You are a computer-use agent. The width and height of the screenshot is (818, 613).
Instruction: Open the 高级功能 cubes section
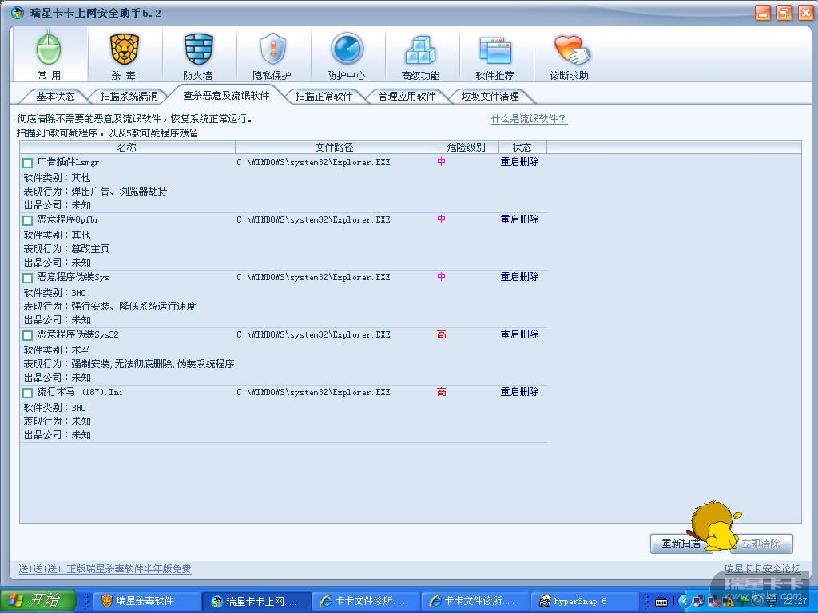pos(420,55)
